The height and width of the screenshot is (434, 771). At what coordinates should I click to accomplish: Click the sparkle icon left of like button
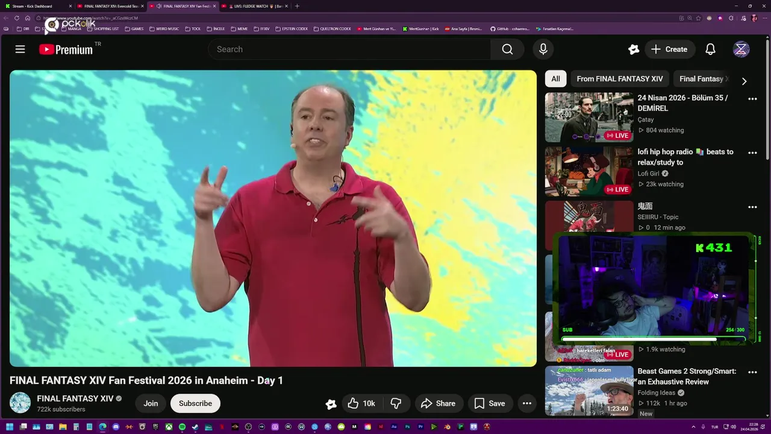[331, 404]
